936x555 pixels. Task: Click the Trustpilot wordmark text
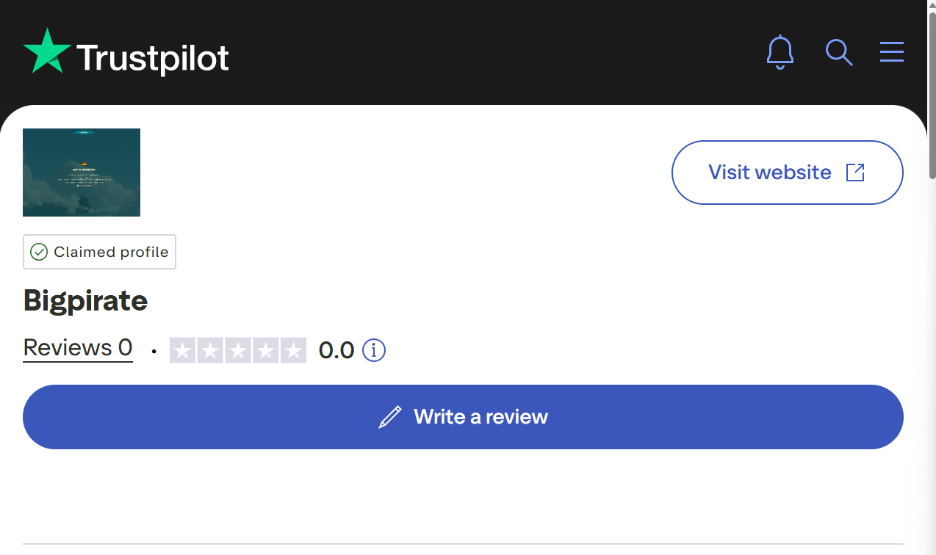153,58
